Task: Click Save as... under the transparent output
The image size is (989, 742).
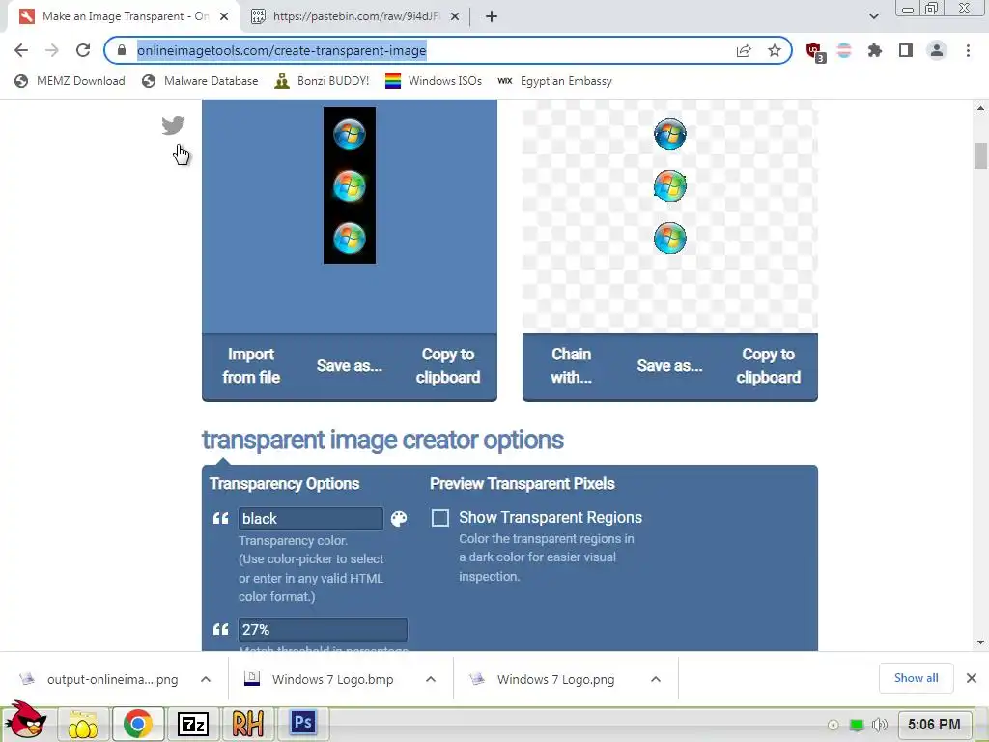Action: 670,365
